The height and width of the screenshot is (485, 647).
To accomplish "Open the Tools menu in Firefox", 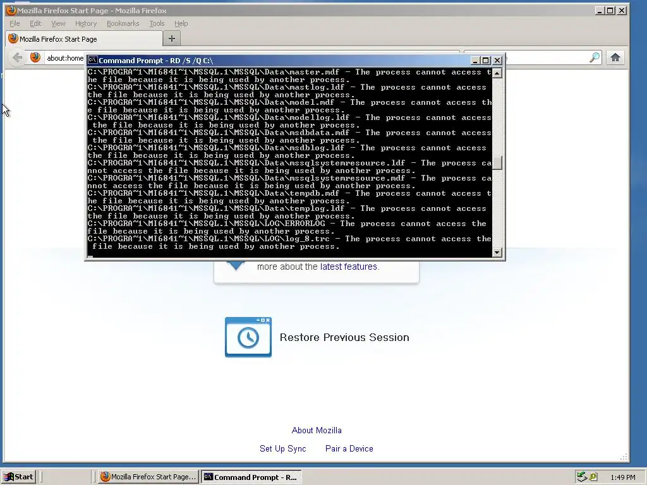I will pos(157,23).
